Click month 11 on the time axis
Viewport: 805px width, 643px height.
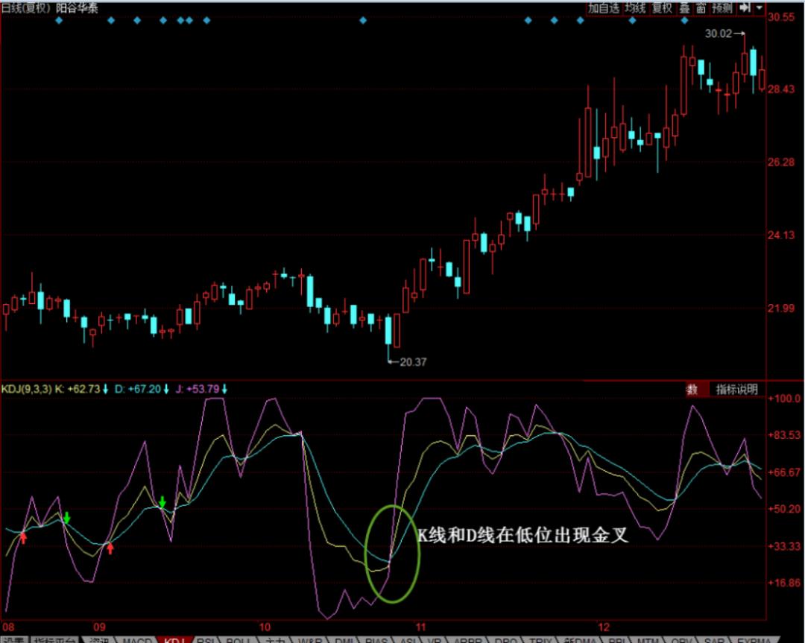tap(420, 627)
